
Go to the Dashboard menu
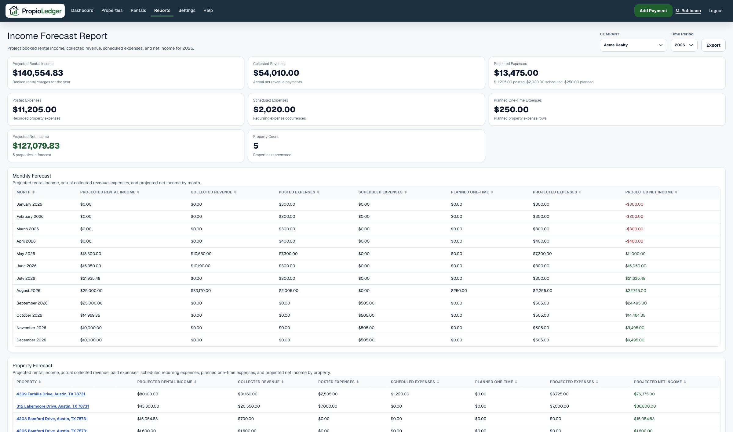[82, 10]
